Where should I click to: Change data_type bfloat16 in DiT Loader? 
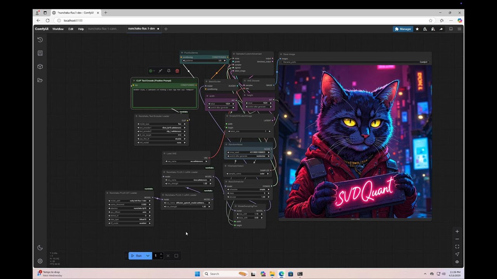coord(130,219)
